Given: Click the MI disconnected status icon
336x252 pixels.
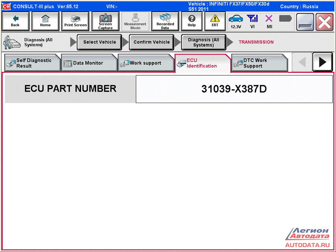Looking at the screenshot, I should 269,21.
